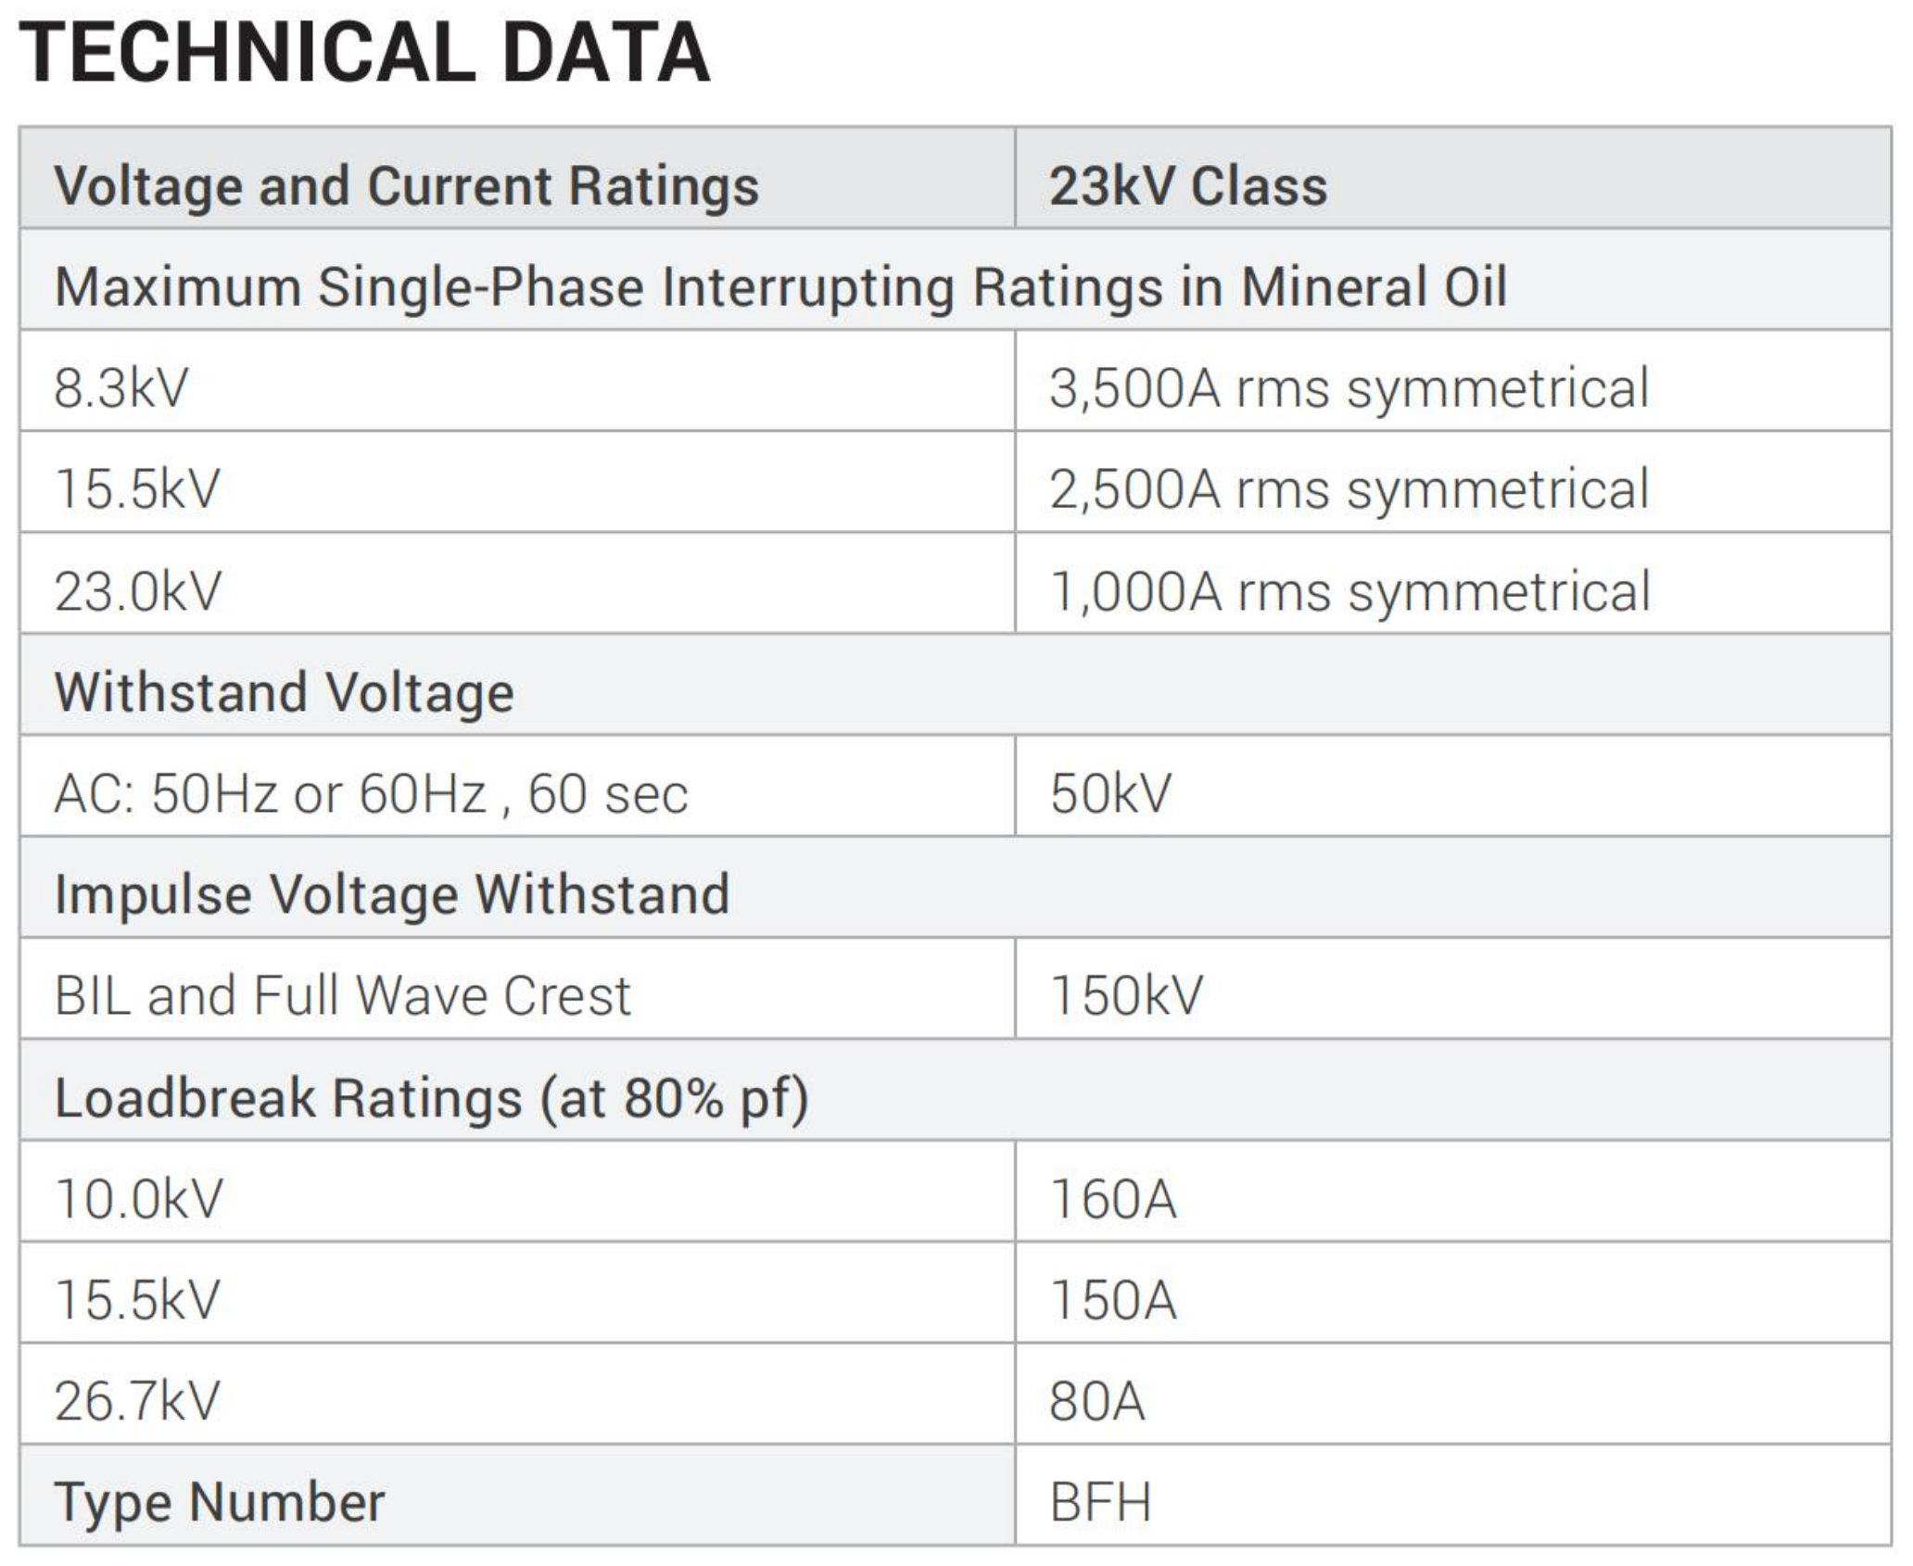Image resolution: width=1913 pixels, height=1566 pixels.
Task: Click the 23kV Class column header
Action: click(1187, 186)
